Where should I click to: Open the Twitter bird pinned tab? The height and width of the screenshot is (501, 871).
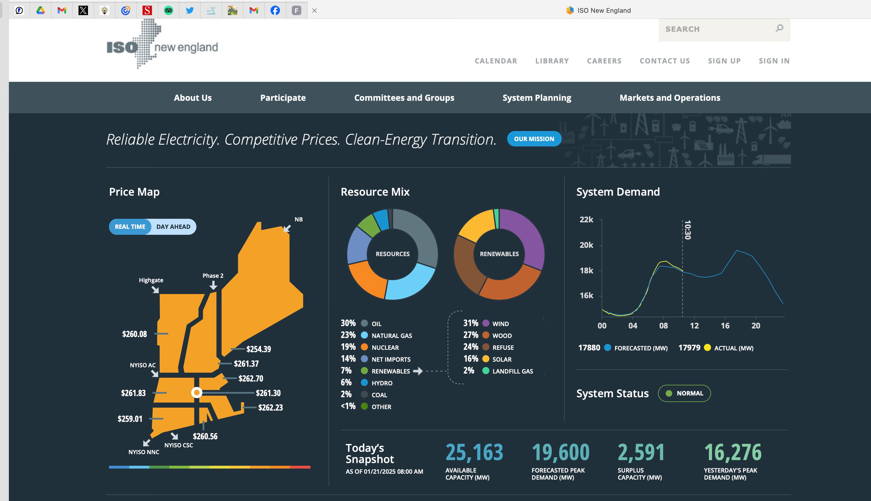(x=190, y=10)
